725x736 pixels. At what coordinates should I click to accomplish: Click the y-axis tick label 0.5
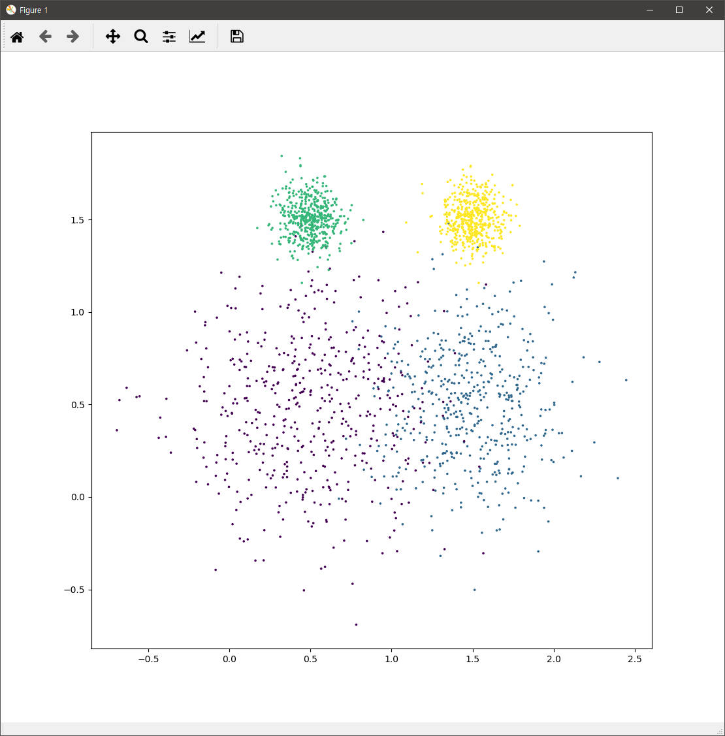point(78,405)
